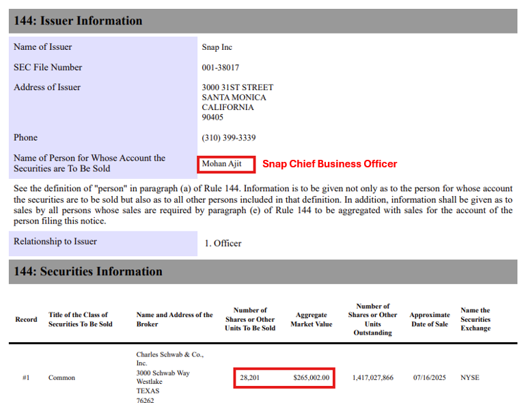Click the '144: Issuer Information' heading
Image resolution: width=526 pixels, height=403 pixels.
78,20
